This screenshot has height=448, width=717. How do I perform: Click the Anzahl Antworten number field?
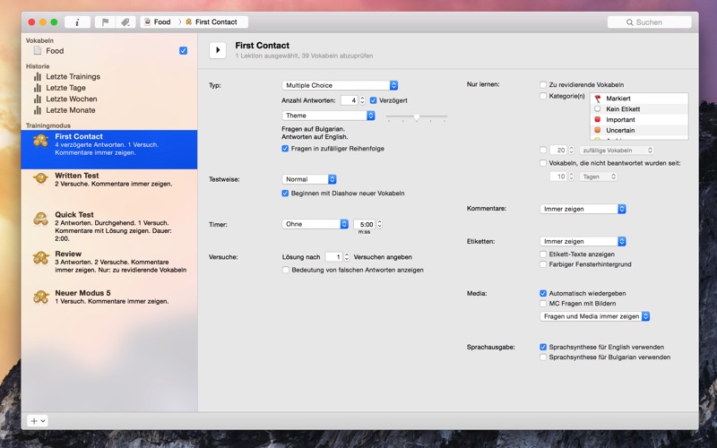(x=350, y=100)
